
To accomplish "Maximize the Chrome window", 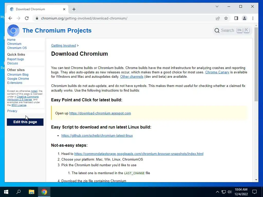I will (x=240, y=6).
